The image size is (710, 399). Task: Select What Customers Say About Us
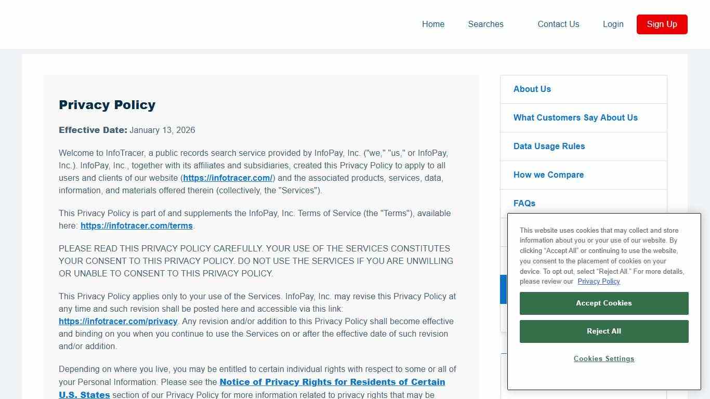pos(575,117)
